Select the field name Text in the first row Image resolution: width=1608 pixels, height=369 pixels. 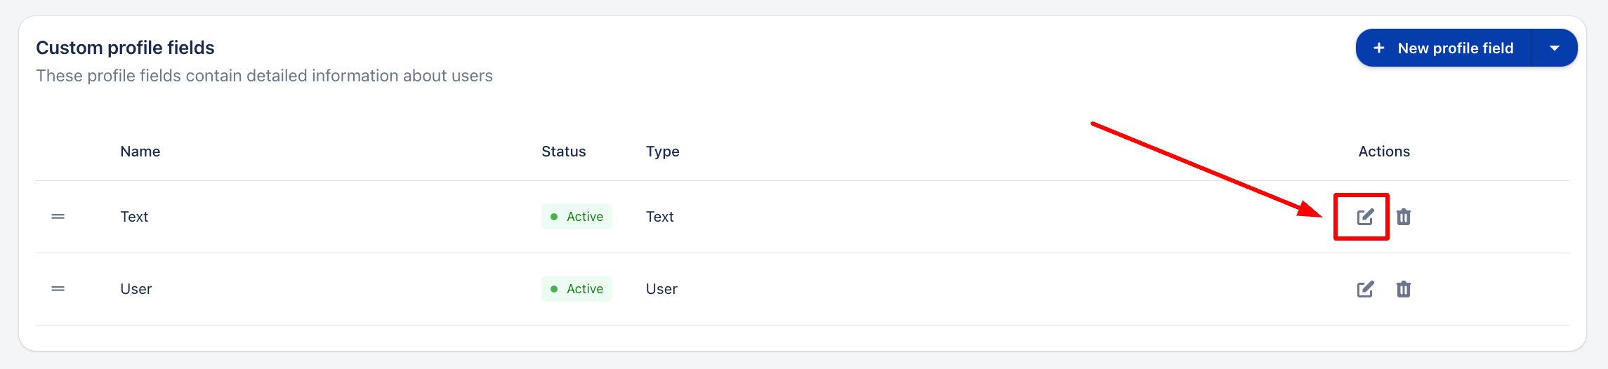[x=134, y=217]
